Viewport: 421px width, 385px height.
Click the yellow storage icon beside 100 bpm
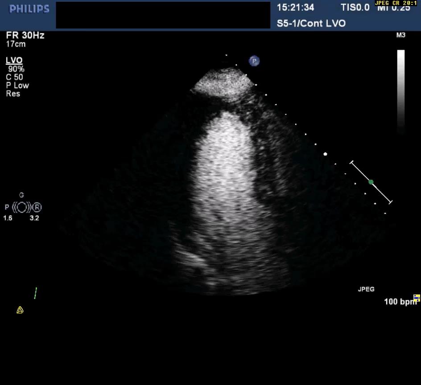417,298
